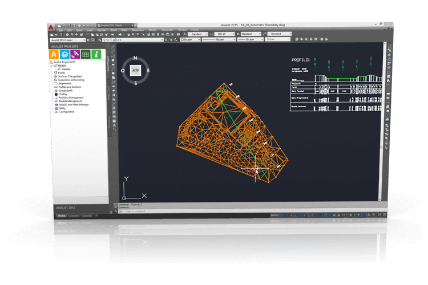The image size is (428, 285).
Task: Click the pan hand icon in the toolbar
Action: click(128, 35)
